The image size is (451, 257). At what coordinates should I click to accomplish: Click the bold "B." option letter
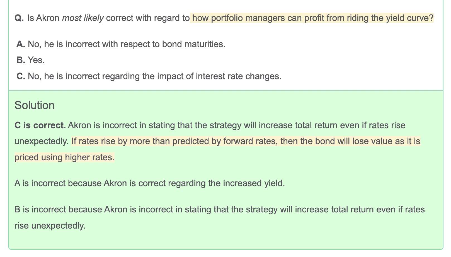pos(21,60)
